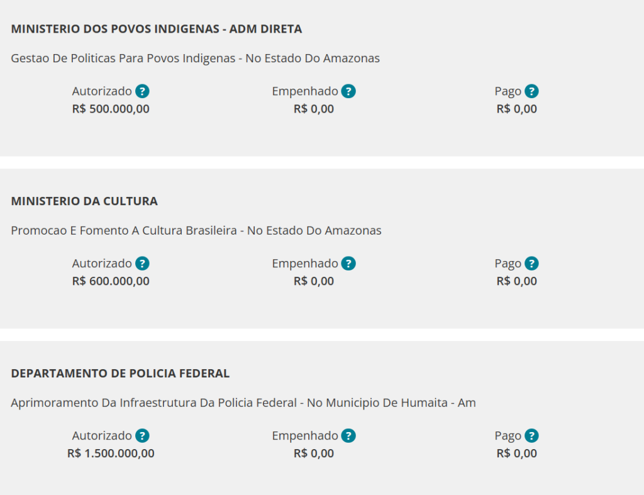Click help icon beside Empenhado in Povos Indigenas card
Screen dimensions: 644x495
[x=348, y=91]
